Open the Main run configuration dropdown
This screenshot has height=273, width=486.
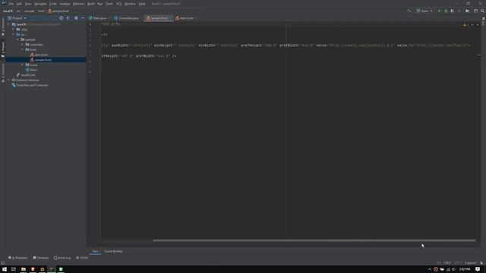pos(424,11)
